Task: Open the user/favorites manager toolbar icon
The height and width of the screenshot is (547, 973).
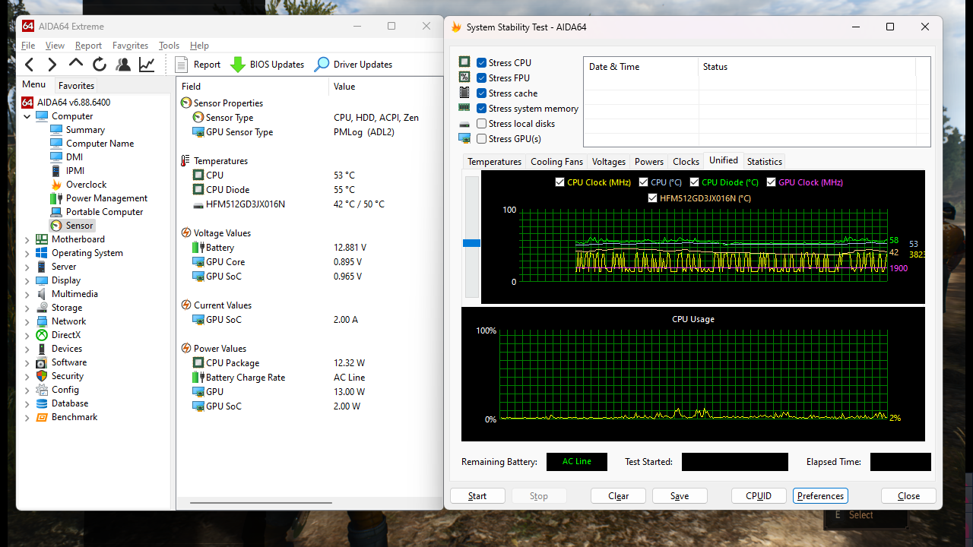Action: [122, 65]
